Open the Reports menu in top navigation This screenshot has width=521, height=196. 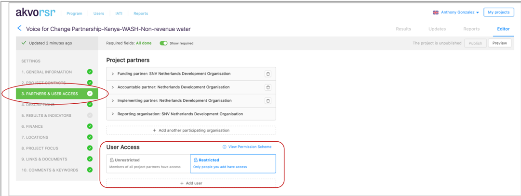pyautogui.click(x=141, y=13)
